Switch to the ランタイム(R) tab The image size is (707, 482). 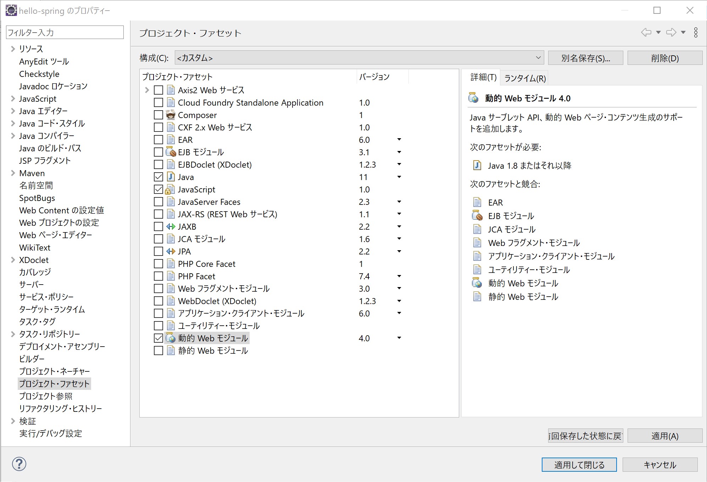525,78
